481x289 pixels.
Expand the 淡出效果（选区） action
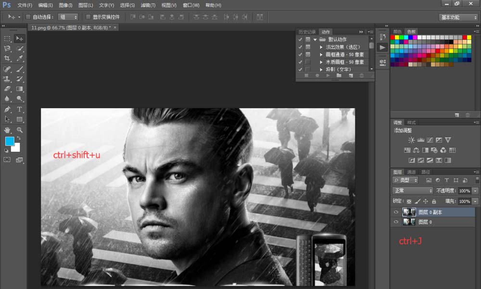[x=321, y=47]
